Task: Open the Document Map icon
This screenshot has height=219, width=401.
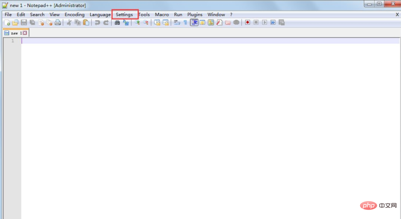Action: pyautogui.click(x=211, y=22)
